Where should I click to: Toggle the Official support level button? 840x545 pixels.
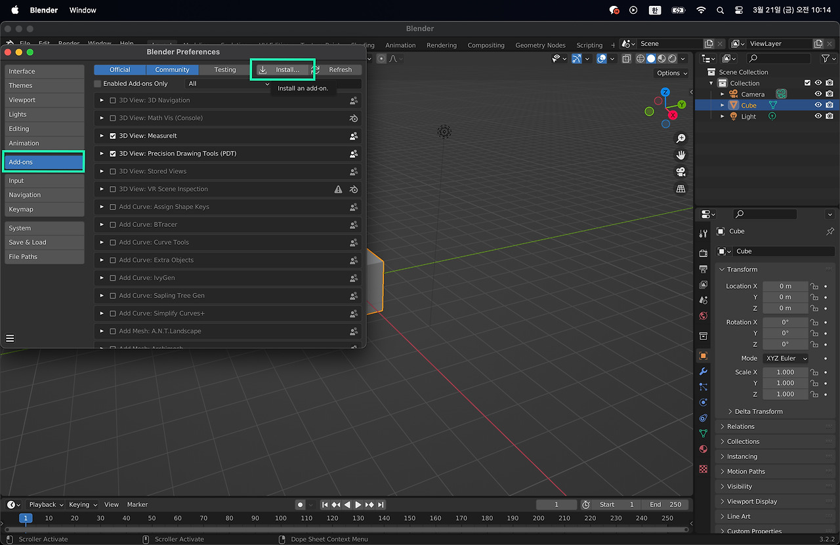coord(120,70)
